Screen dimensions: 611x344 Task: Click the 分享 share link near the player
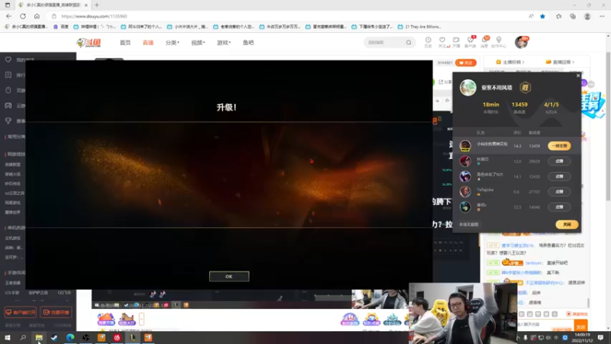point(445,82)
